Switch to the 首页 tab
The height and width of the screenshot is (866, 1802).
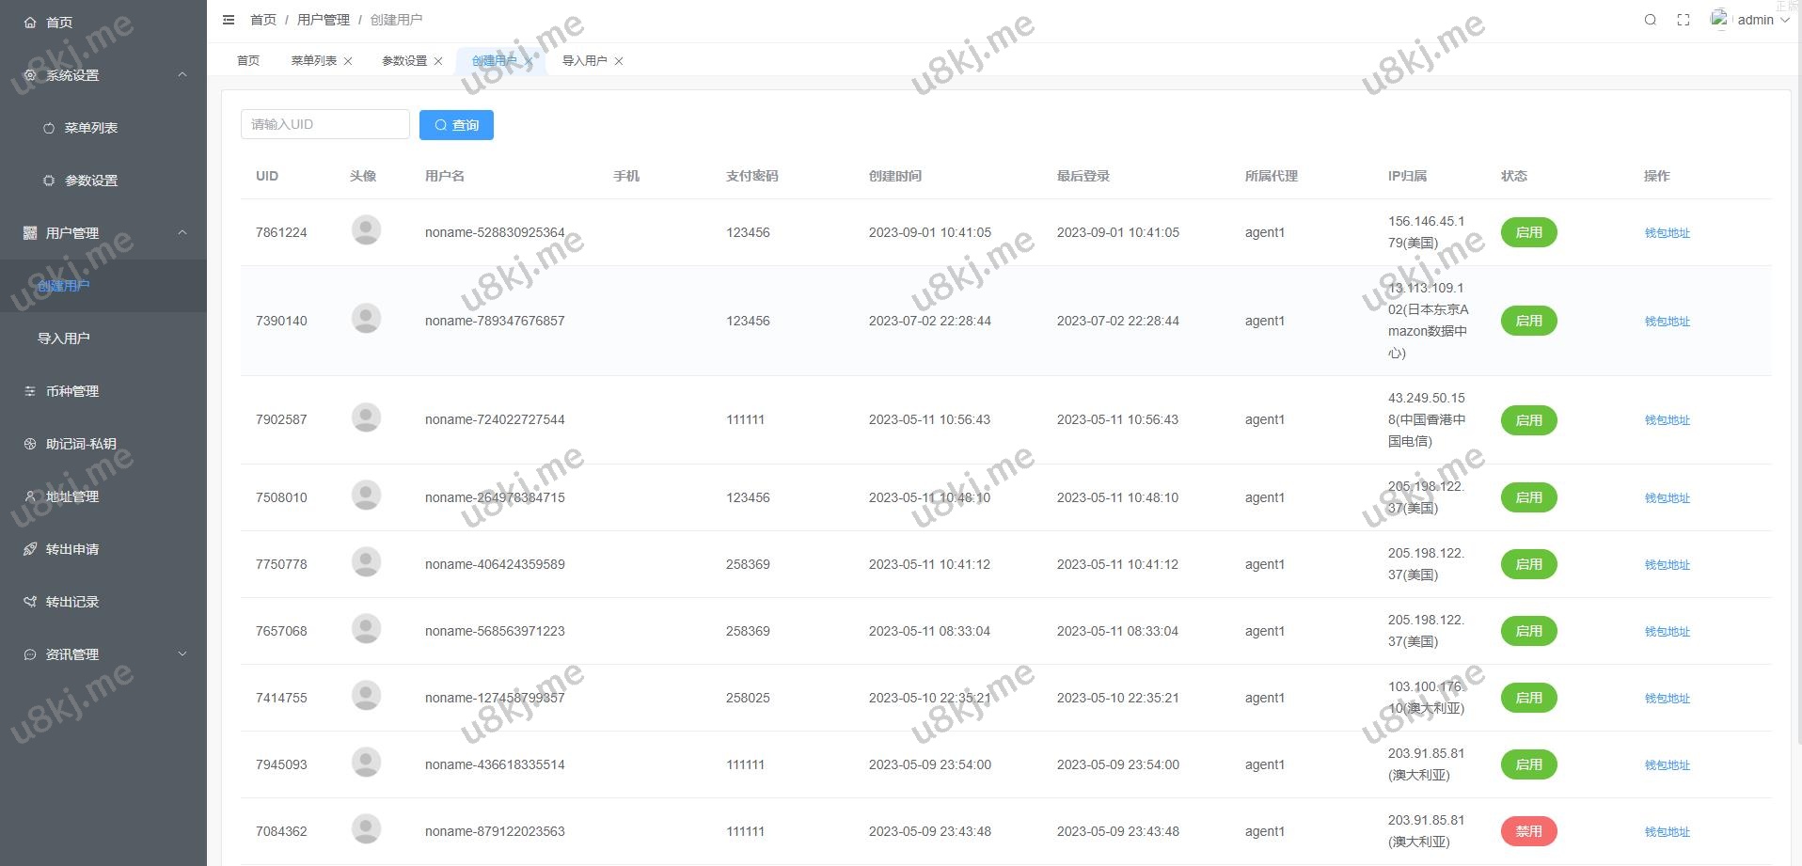248,61
